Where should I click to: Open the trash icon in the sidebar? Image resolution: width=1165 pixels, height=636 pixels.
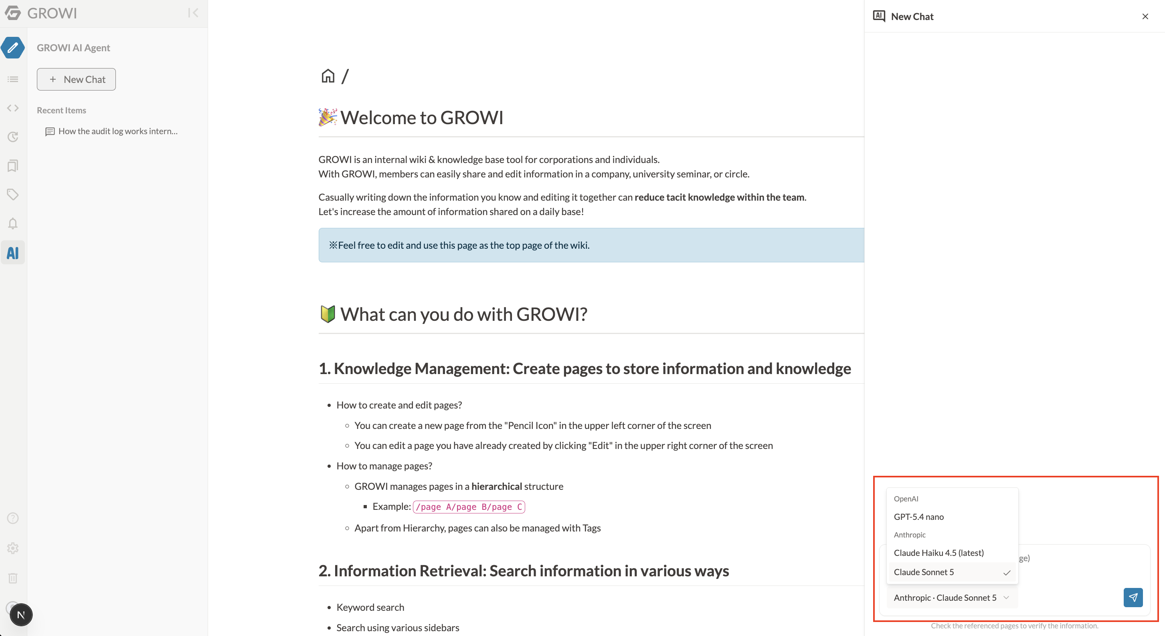coord(13,578)
